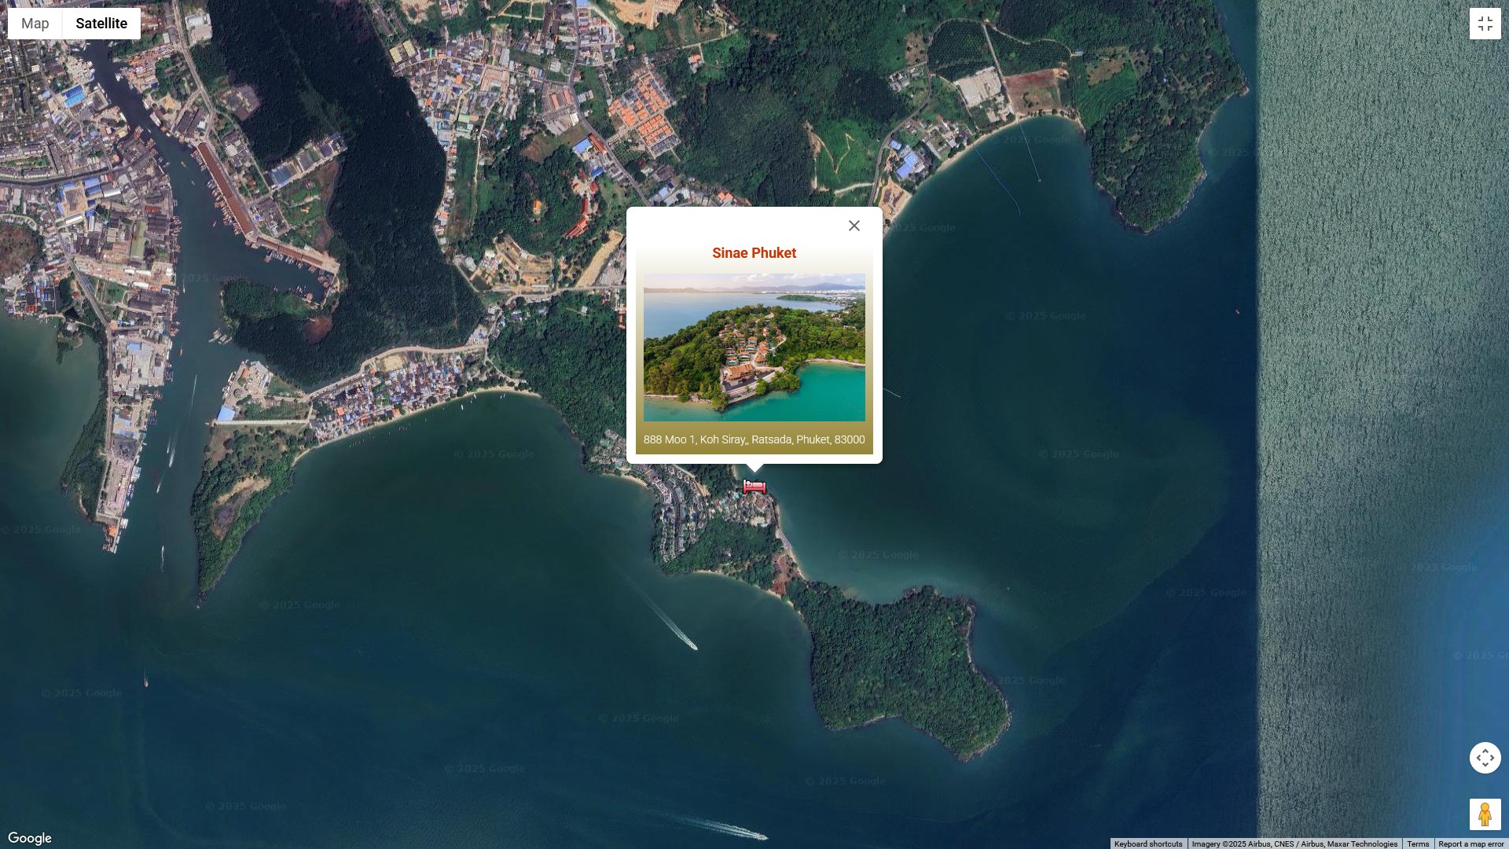Click the speedboat southwest of the resort
Viewport: 1509px width, 849px height.
pyautogui.click(x=693, y=646)
